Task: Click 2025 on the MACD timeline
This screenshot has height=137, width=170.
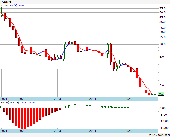Action: click(128, 131)
